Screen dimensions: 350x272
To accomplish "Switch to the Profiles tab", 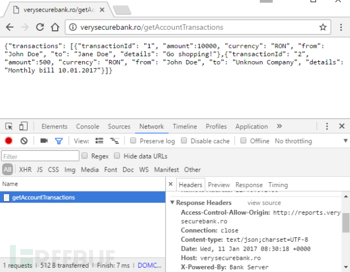I will tap(216, 127).
